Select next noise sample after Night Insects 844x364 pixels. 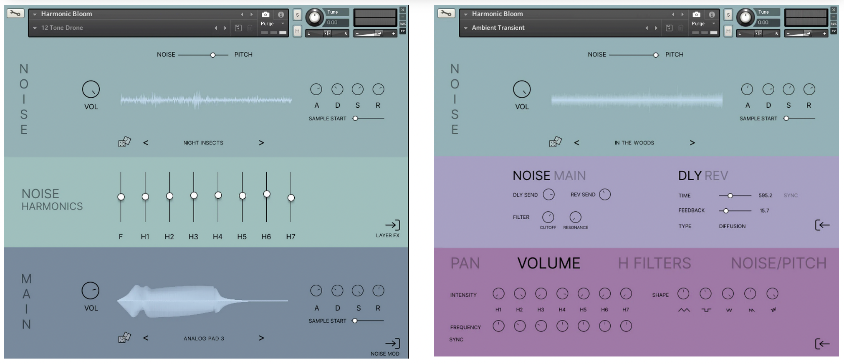pos(261,143)
